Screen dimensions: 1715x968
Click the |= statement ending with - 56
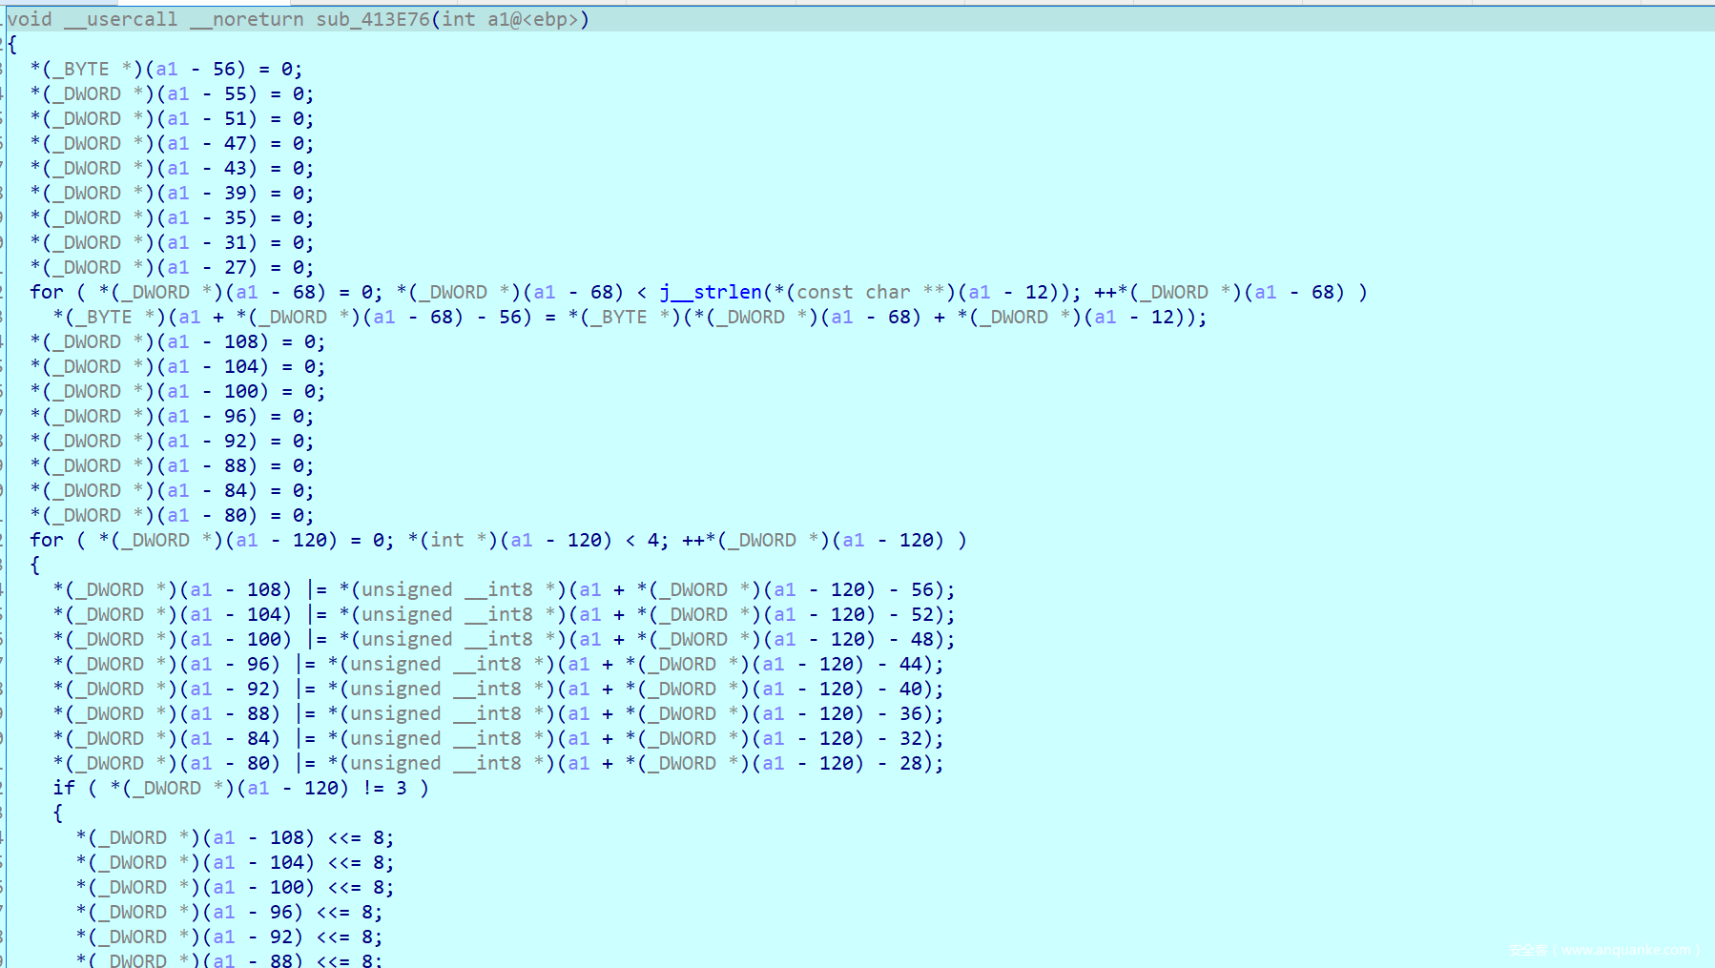click(504, 589)
